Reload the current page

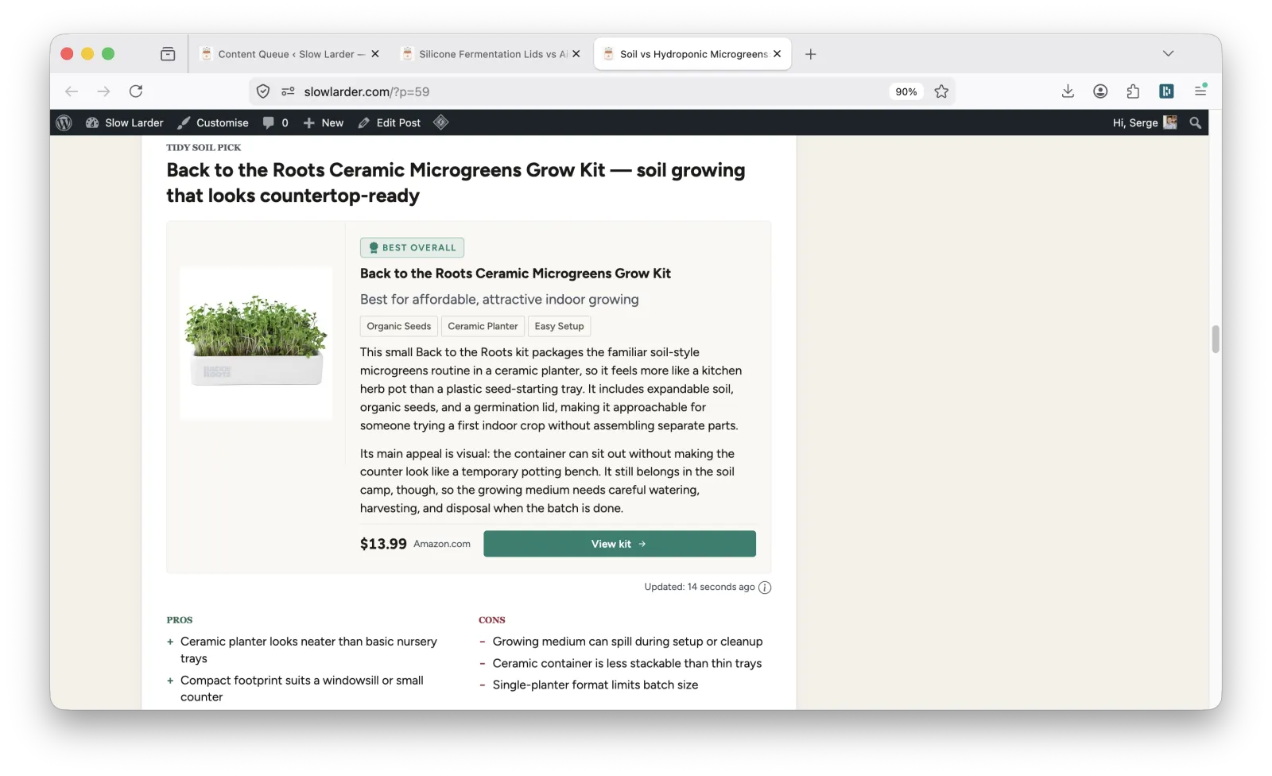coord(136,91)
